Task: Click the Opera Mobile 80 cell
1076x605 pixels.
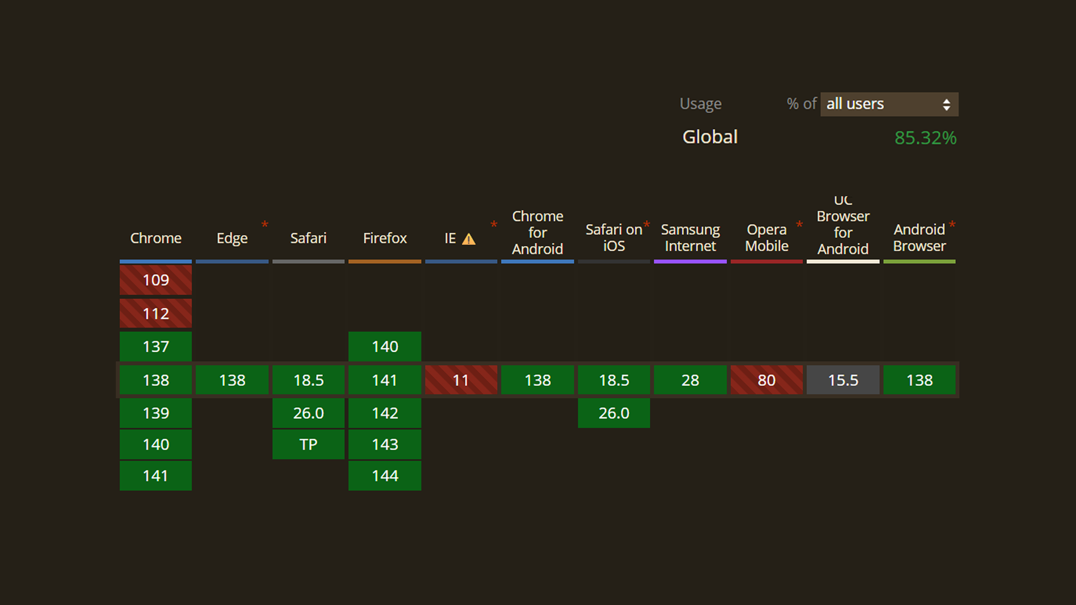Action: (767, 380)
